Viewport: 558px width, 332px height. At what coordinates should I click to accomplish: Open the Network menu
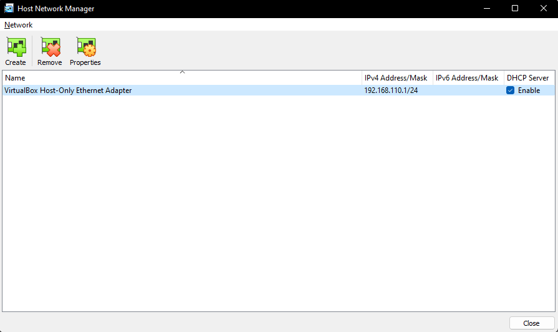(x=19, y=25)
